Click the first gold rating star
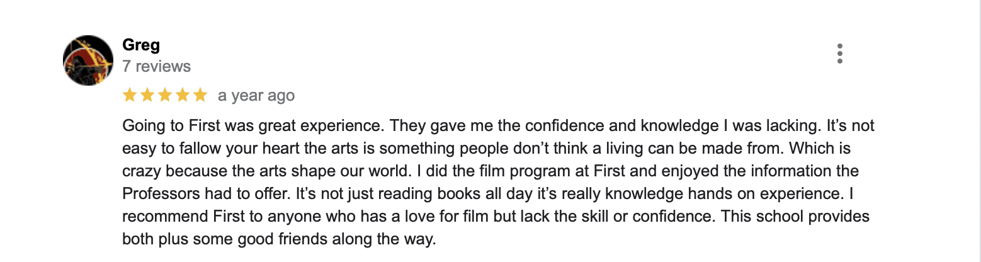 click(x=130, y=95)
